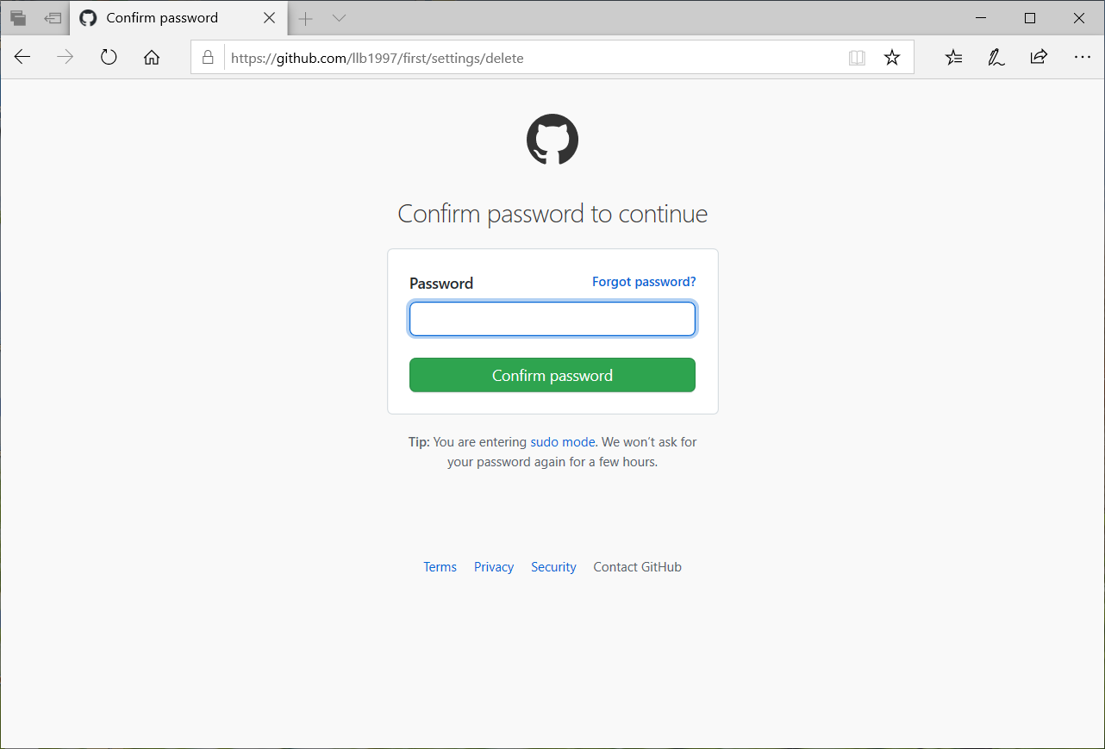Share this page
1105x749 pixels.
point(1039,58)
